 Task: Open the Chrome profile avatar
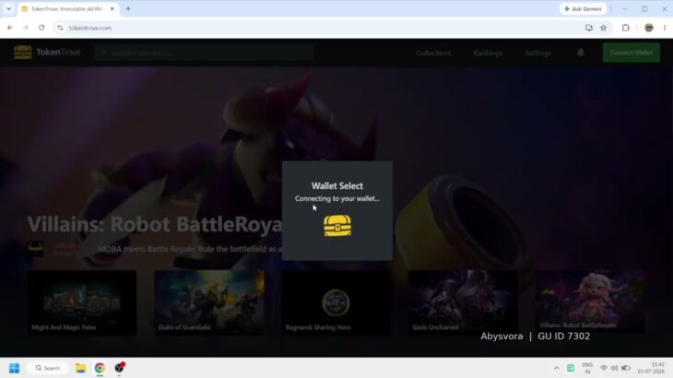[649, 28]
